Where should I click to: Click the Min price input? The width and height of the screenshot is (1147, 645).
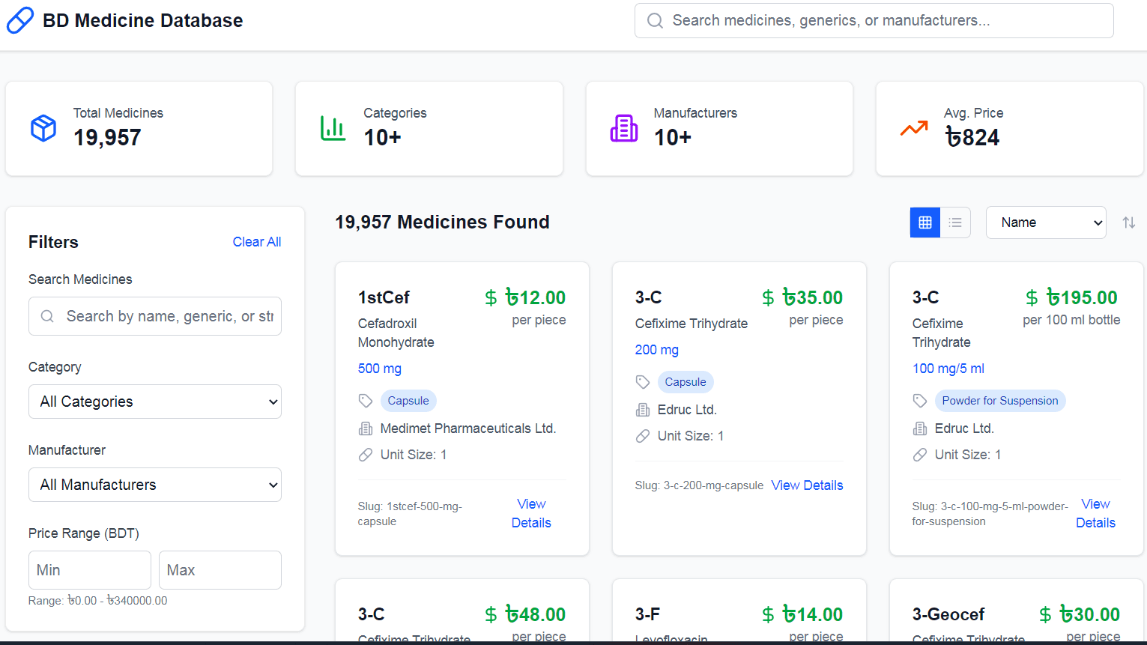tap(90, 570)
